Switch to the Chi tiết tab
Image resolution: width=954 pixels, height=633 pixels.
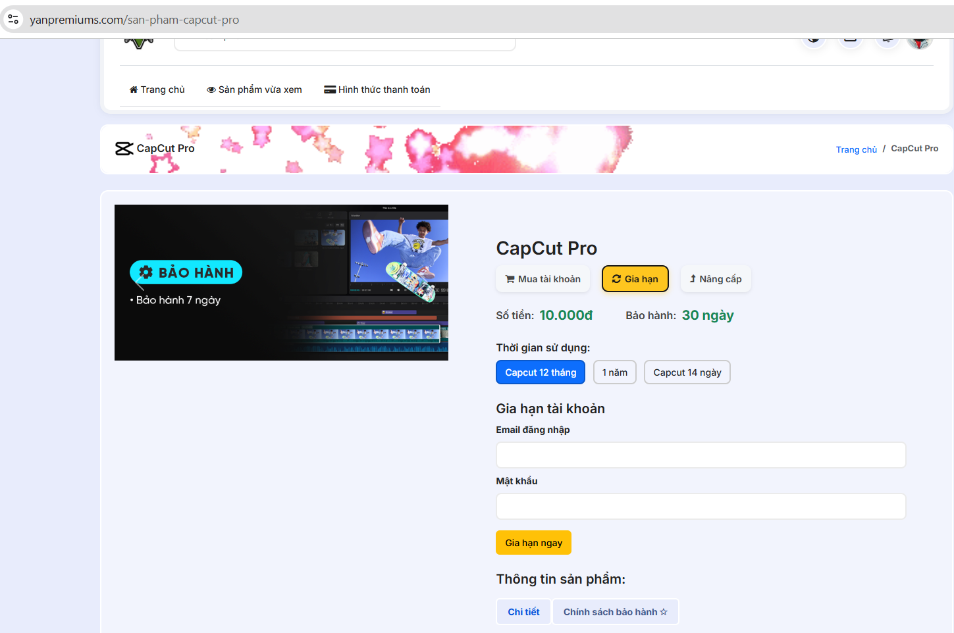pos(523,612)
